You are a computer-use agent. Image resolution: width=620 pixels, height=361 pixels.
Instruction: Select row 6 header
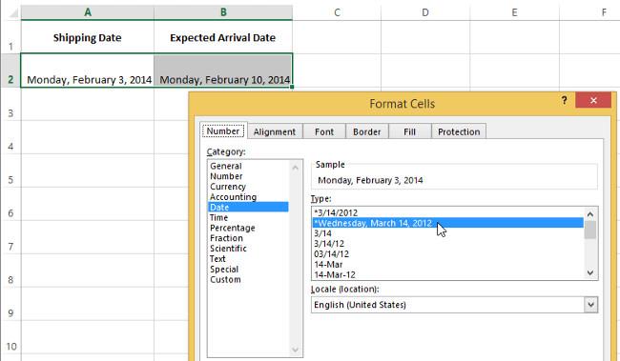click(x=10, y=204)
